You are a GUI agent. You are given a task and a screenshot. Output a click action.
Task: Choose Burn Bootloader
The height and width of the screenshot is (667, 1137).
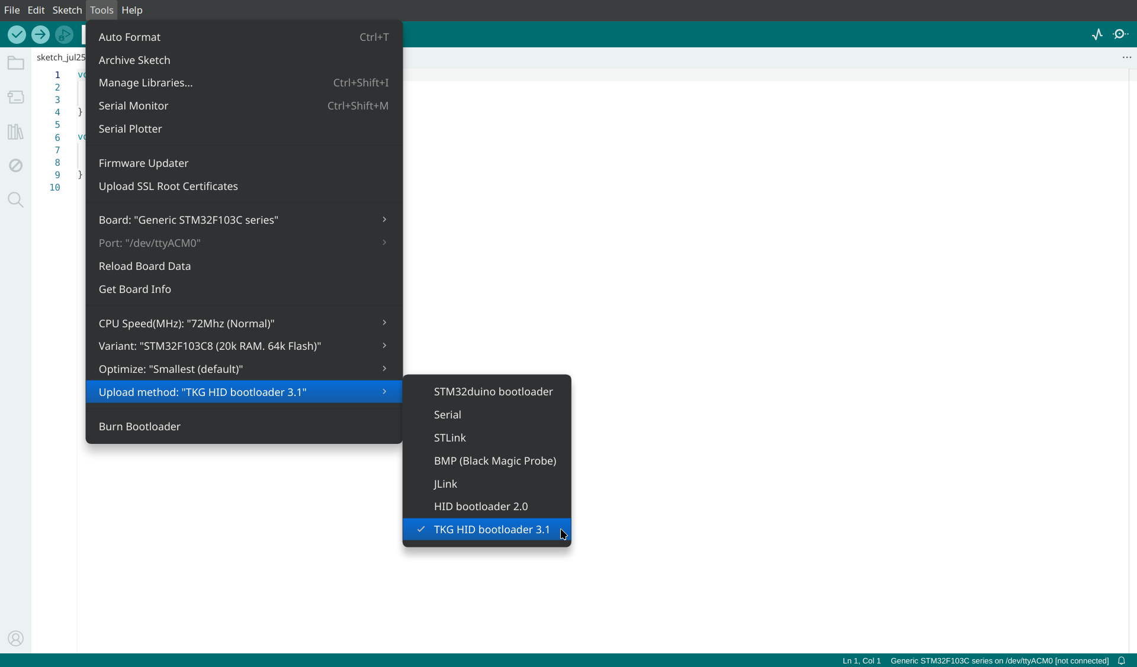click(244, 427)
